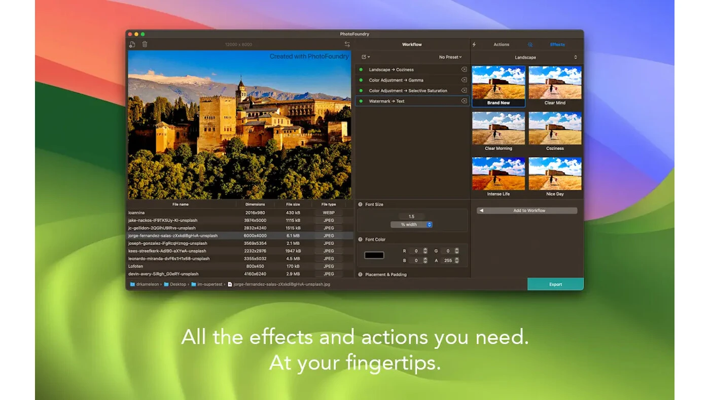Click the help icon beside Font Color
Viewport: 710px width, 400px height.
[x=360, y=240]
